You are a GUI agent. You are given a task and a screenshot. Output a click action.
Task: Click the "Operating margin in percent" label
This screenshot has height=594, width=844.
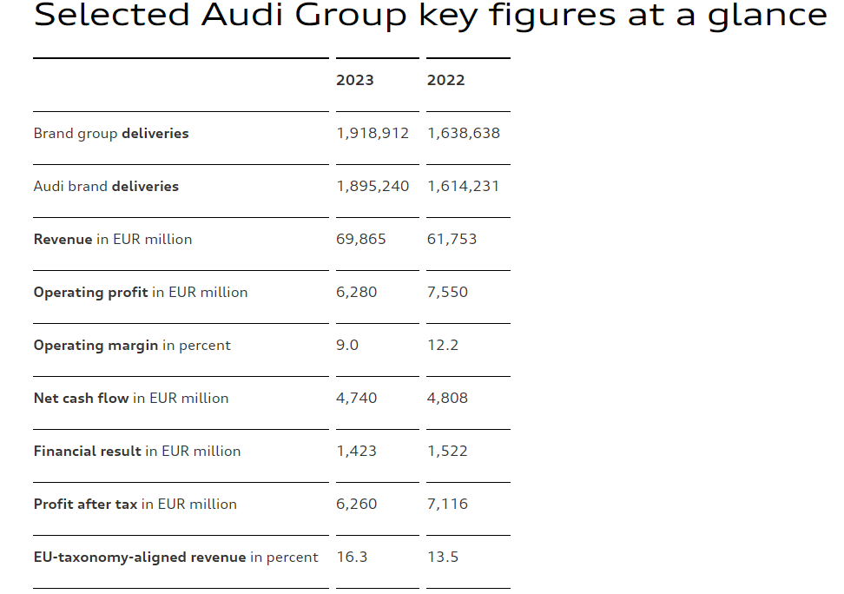coord(132,345)
